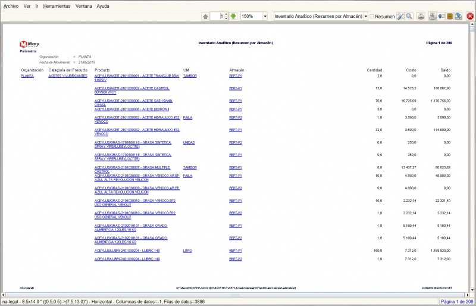
Task: Click the brown archive box icon
Action: click(450, 17)
